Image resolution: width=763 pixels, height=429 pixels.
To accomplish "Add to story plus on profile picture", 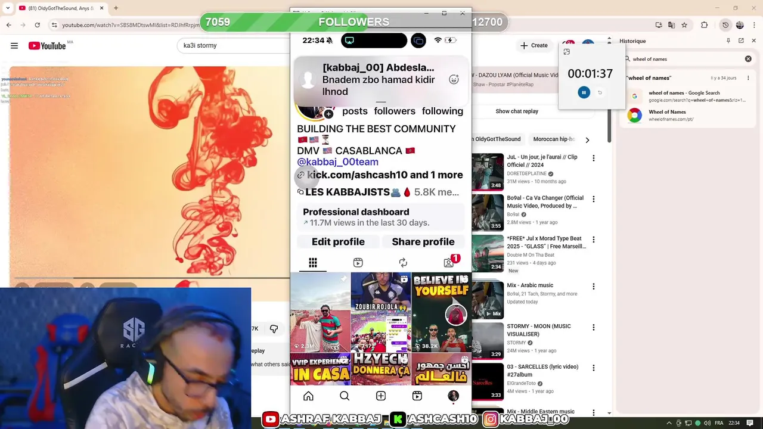I will (x=328, y=114).
